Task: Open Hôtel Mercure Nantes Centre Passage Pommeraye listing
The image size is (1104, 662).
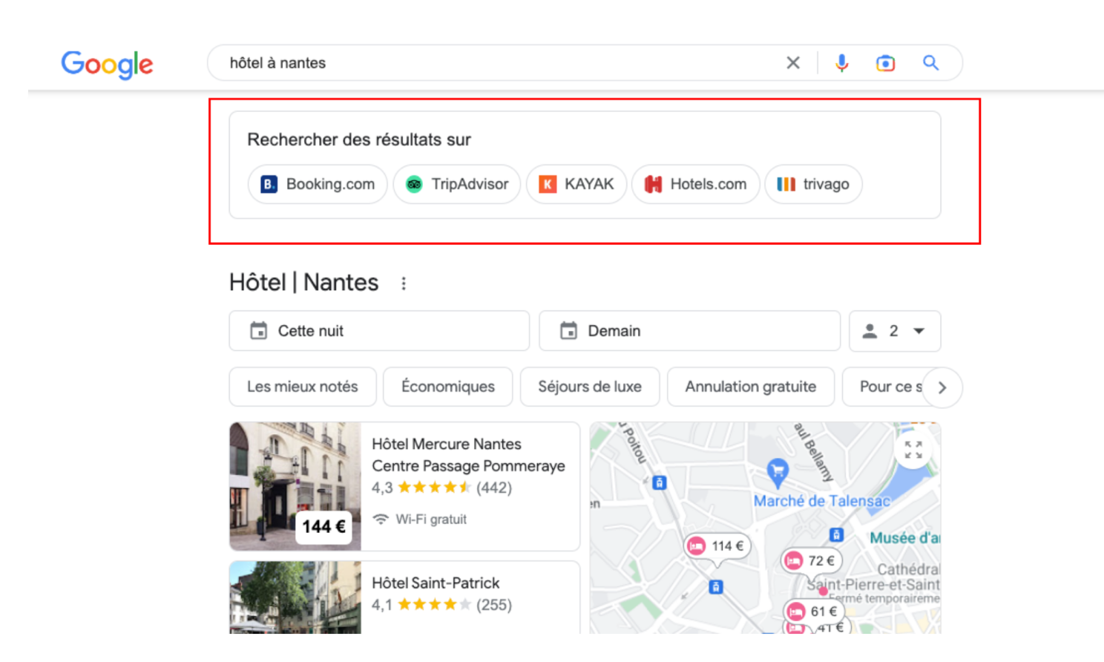Action: [468, 455]
